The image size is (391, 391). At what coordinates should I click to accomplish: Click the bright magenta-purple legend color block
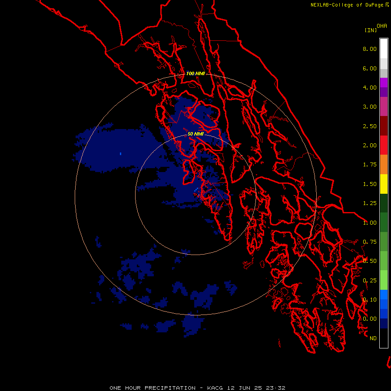(x=384, y=83)
